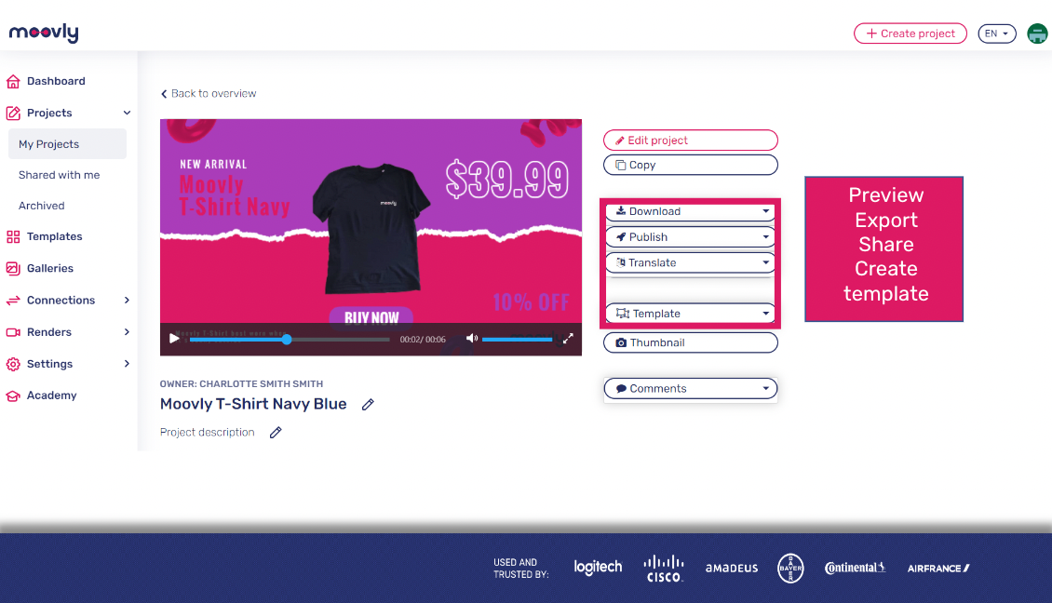Click the Renders camera icon

coord(13,332)
